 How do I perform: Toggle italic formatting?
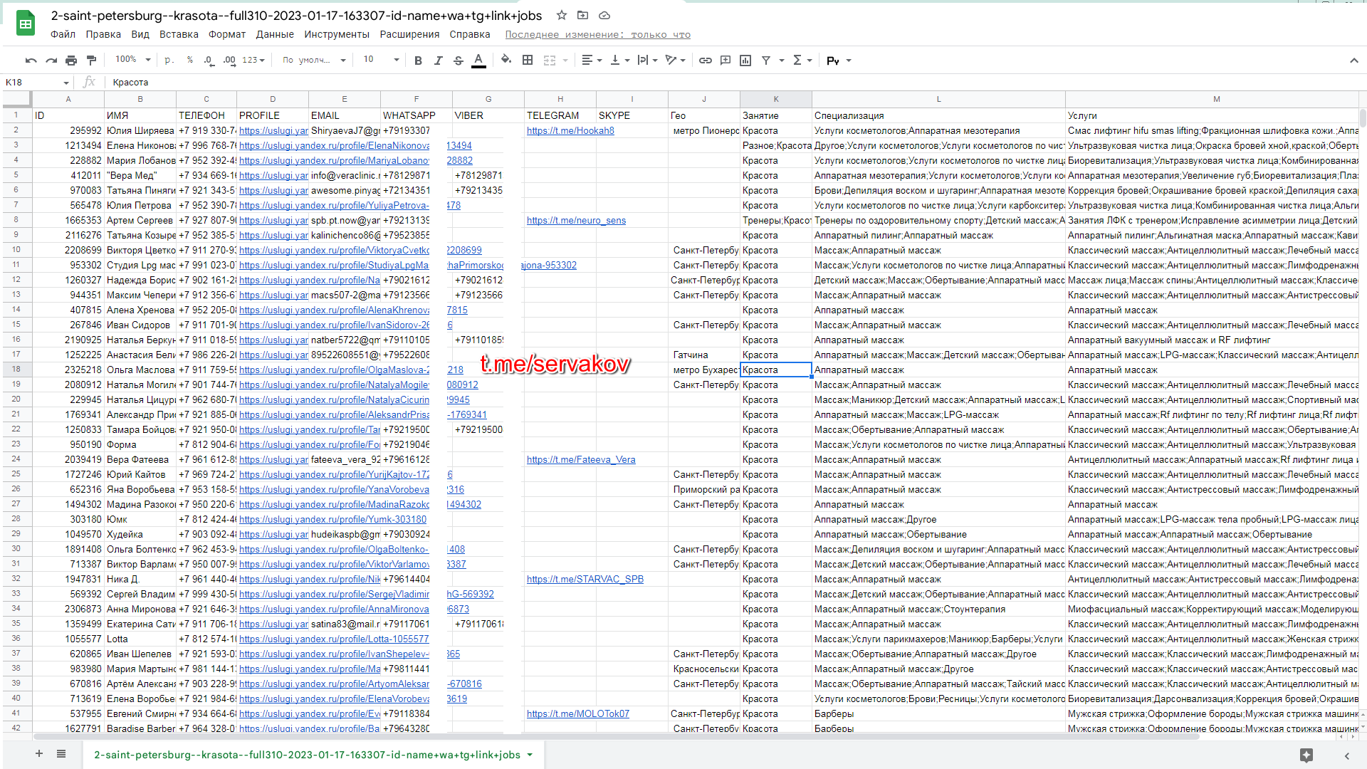click(439, 61)
